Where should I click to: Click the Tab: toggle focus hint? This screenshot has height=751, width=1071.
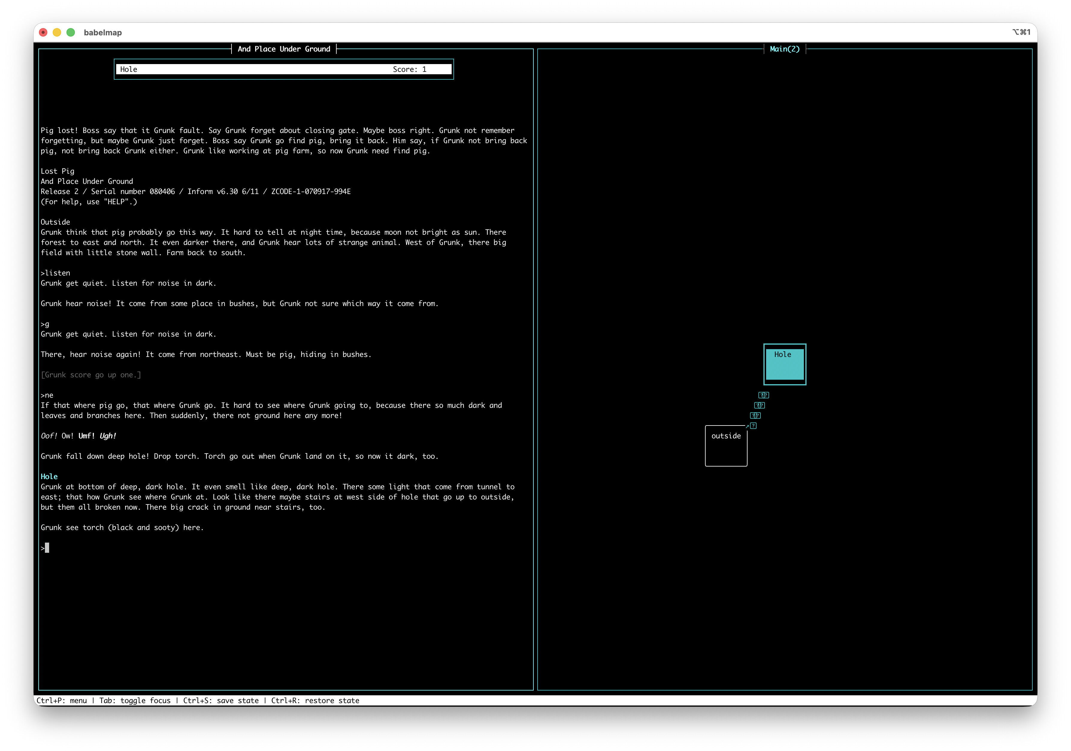(135, 701)
